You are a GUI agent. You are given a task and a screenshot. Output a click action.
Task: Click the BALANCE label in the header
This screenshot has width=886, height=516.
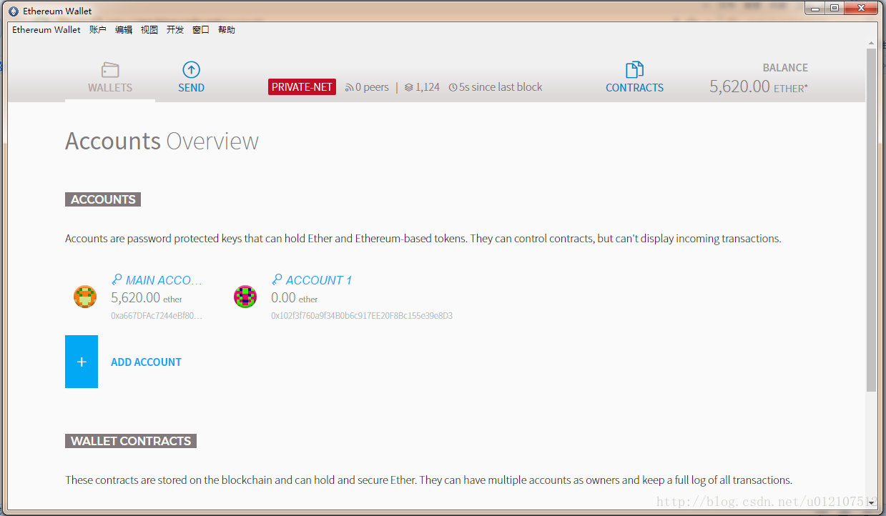[785, 68]
